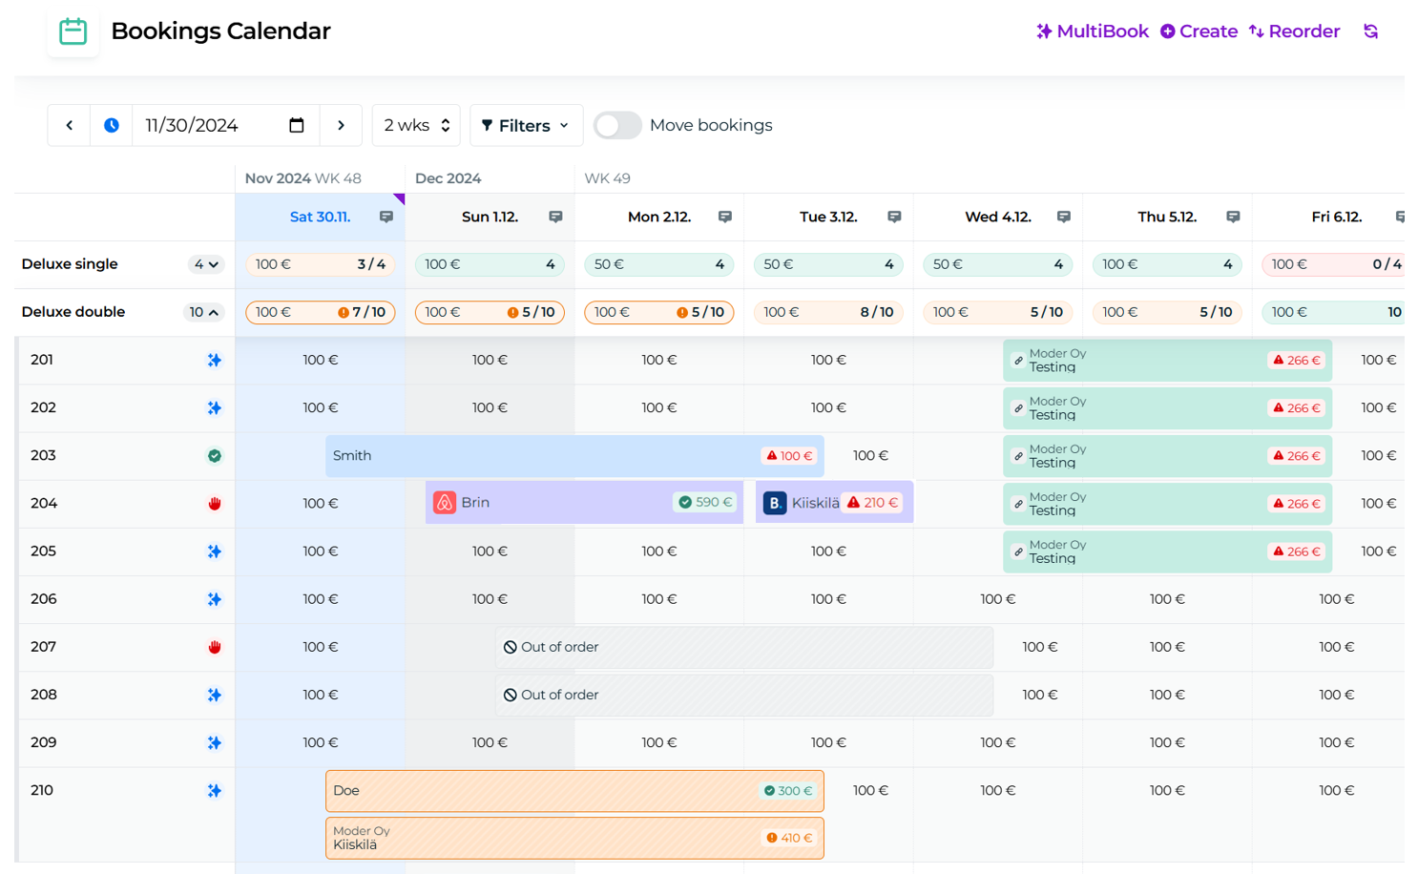1418x874 pixels.
Task: Expand the Deluxe single room list
Action: [x=206, y=264]
